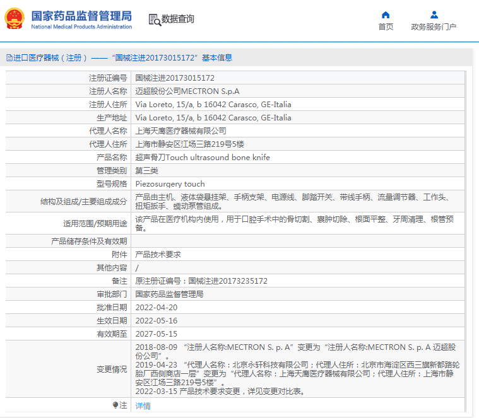Image resolution: width=479 pixels, height=418 pixels.
Task: Click the document icon before 进口医疗器械
Action: 9,57
